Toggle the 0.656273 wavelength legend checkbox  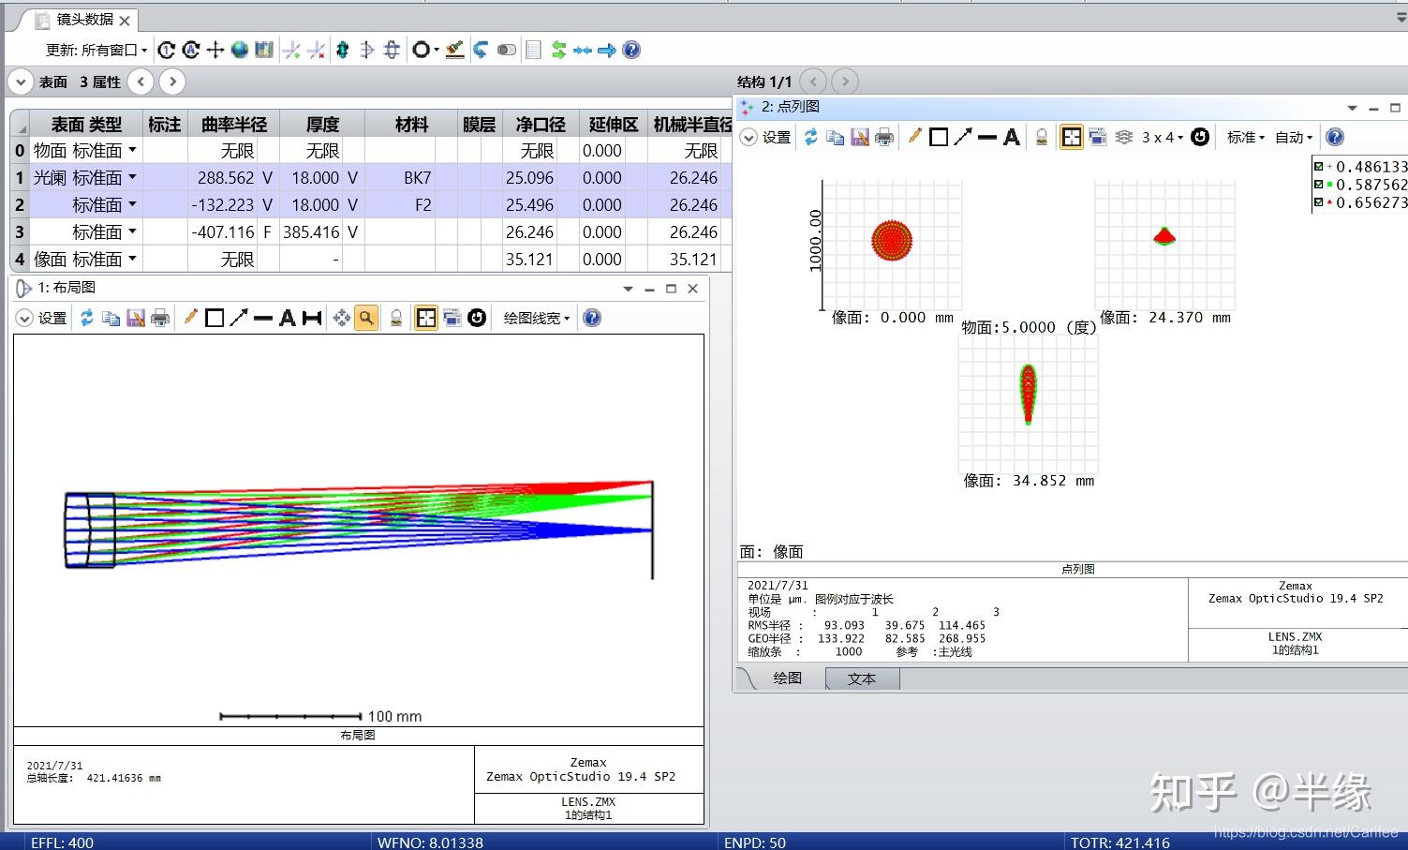pos(1318,202)
